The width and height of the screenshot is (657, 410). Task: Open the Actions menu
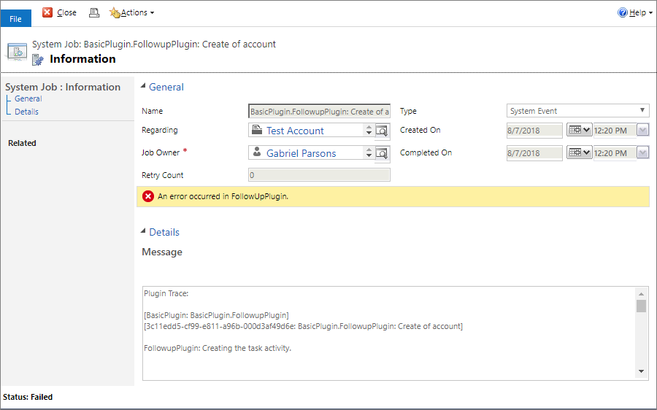coord(131,12)
